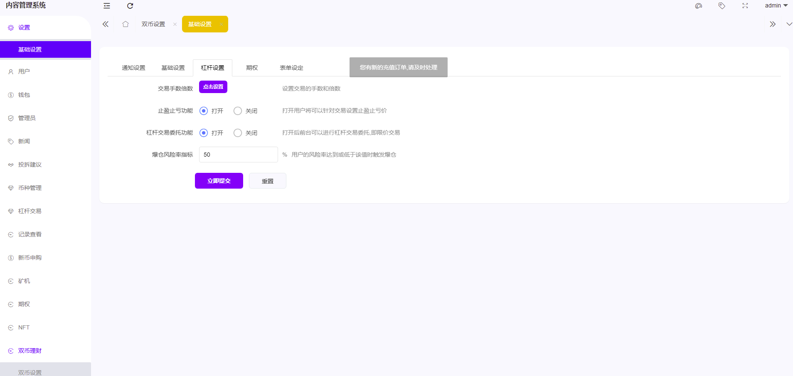Image resolution: width=793 pixels, height=376 pixels.
Task: Enter fullscreen mode via expand icon
Action: pyautogui.click(x=745, y=6)
